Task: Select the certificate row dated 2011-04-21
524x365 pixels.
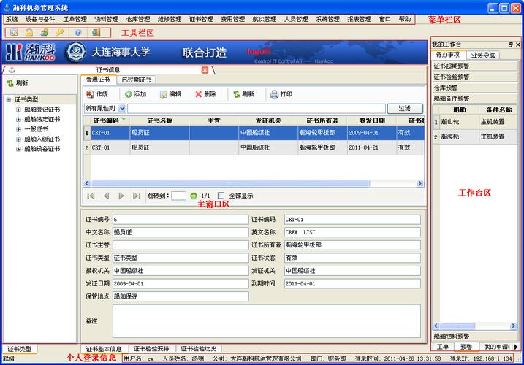Action: click(x=254, y=147)
